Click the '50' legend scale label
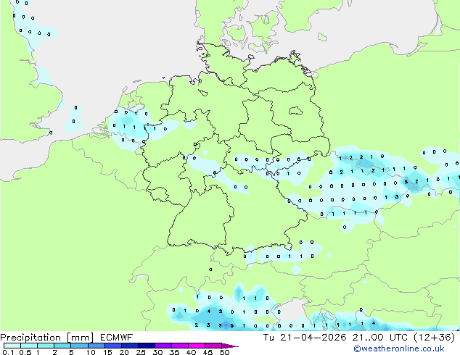Viewport: 460px width, 355px height. click(x=224, y=352)
